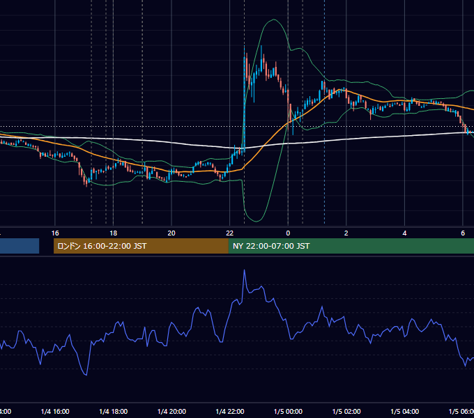Click the 1/4 20:00 label on oscillator axis
The image size is (474, 418).
click(x=171, y=411)
